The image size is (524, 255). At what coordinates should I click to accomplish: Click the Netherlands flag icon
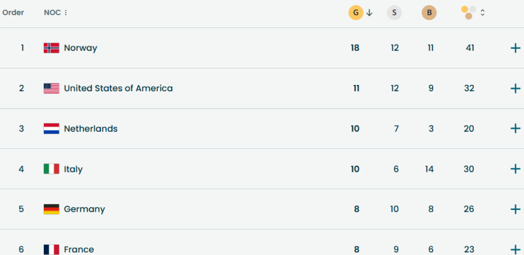click(x=52, y=129)
